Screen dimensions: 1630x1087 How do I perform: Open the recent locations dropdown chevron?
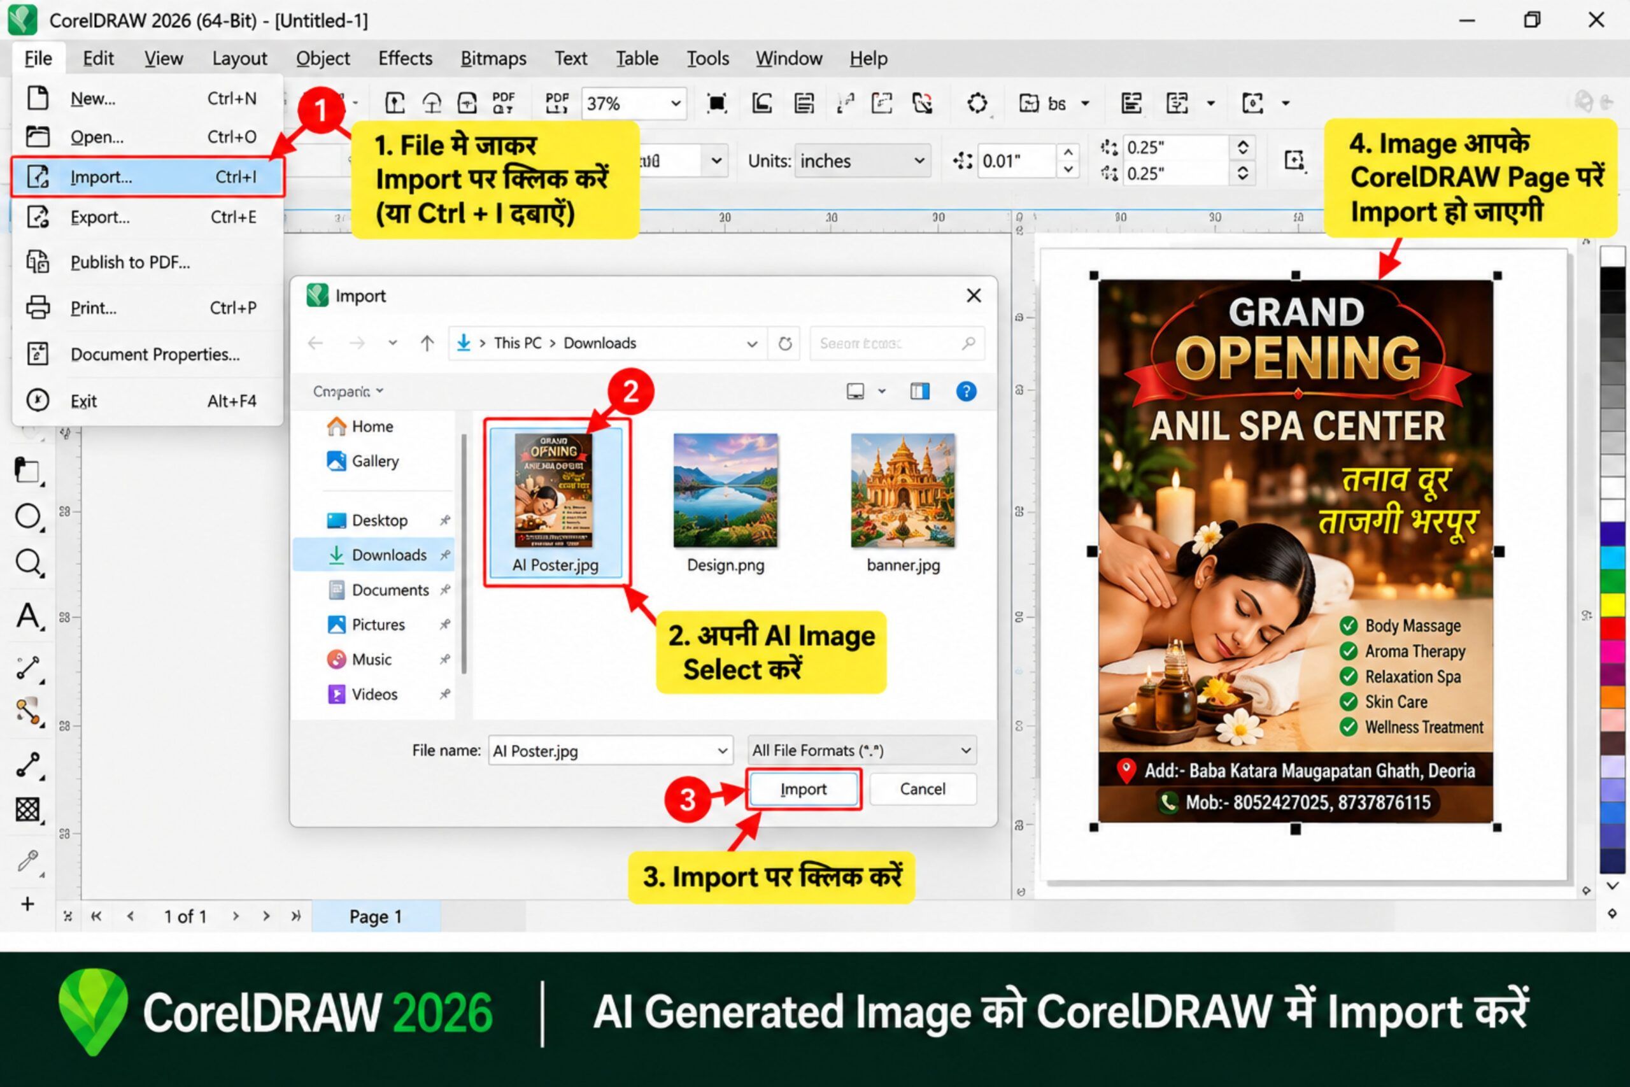[393, 343]
